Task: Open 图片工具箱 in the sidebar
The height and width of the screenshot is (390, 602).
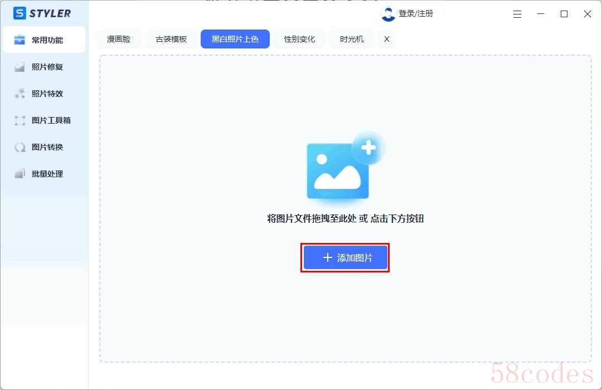Action: (44, 120)
